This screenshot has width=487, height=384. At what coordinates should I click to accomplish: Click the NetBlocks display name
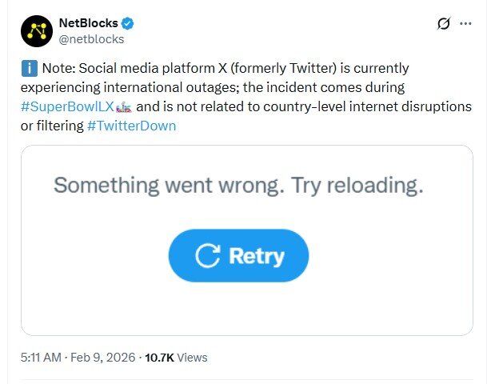[86, 22]
